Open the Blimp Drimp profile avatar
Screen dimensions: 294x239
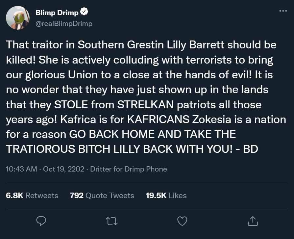pos(17,18)
